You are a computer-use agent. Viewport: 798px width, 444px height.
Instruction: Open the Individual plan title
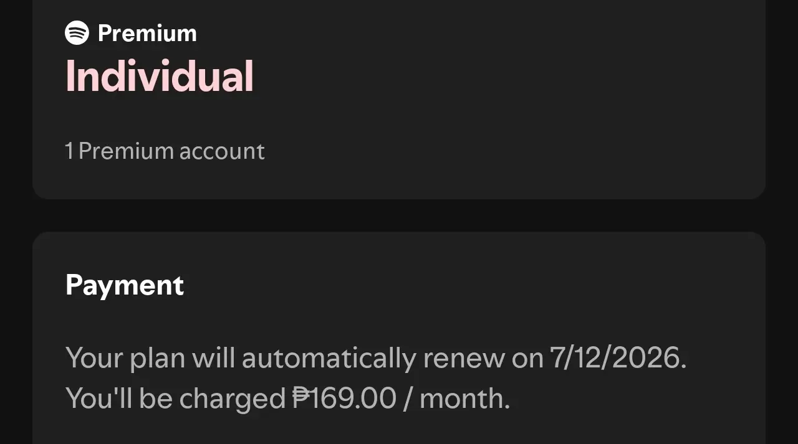point(160,77)
